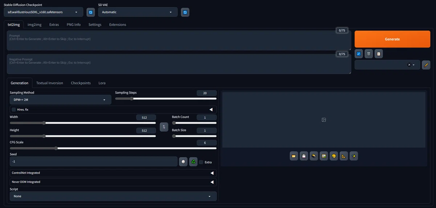Open the Extras tab

(x=54, y=25)
